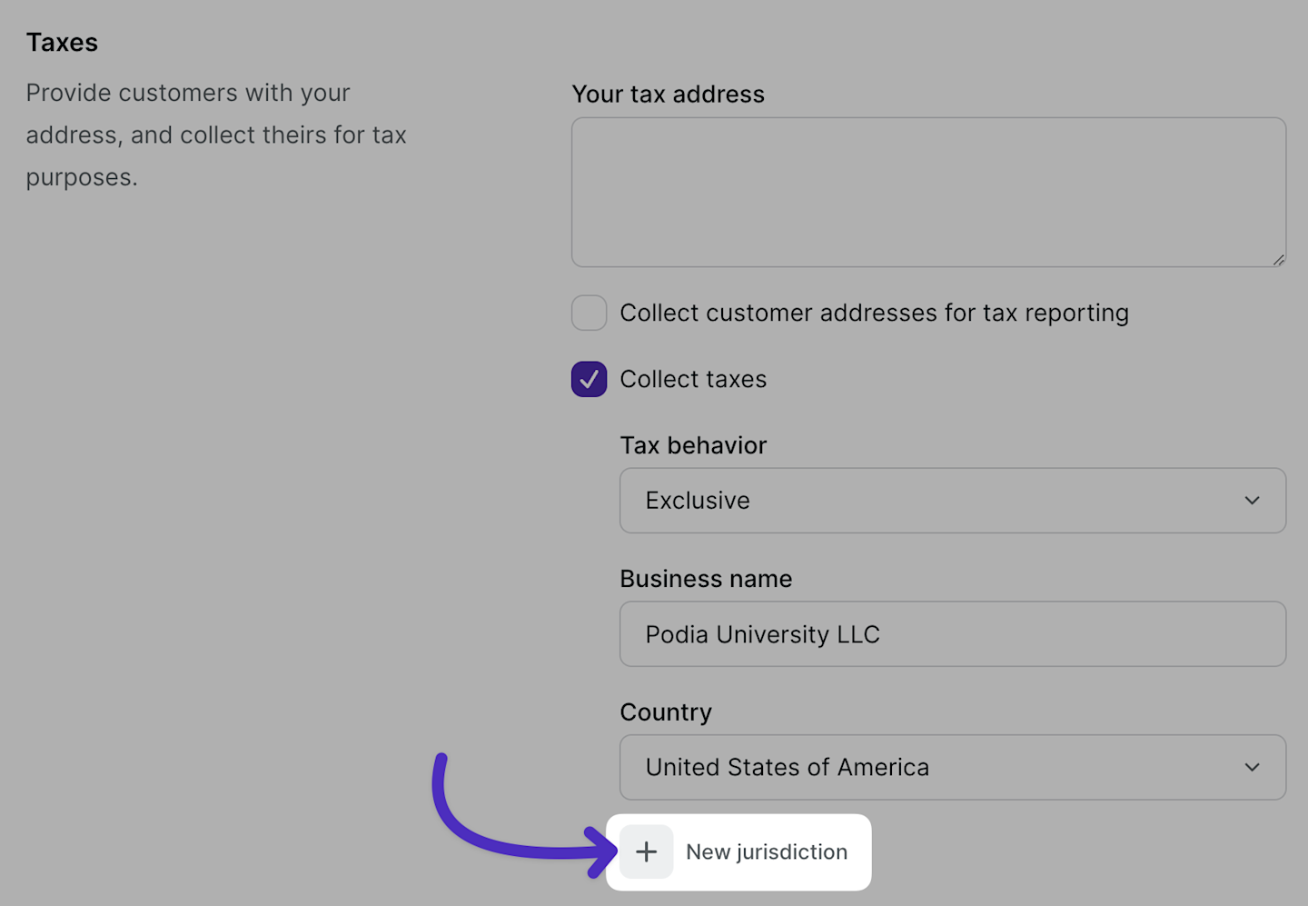This screenshot has width=1308, height=906.
Task: Click the plus icon beside New jurisdiction
Action: pyautogui.click(x=646, y=851)
